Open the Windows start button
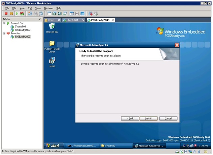Screen dimensions: 213x155 (54, 146)
